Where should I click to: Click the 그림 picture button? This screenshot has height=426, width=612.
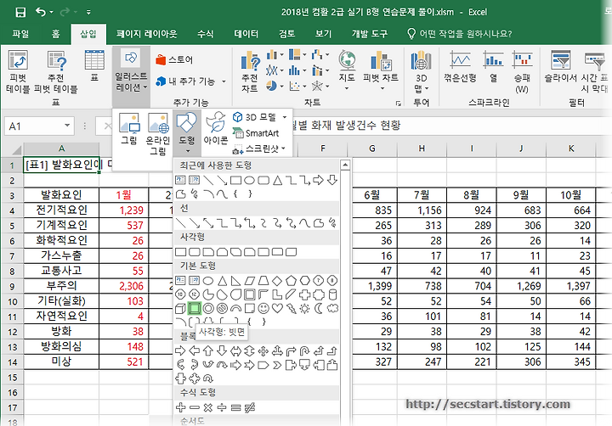point(129,129)
